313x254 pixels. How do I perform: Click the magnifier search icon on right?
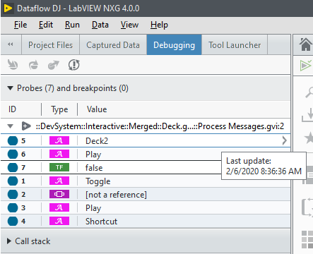309,92
